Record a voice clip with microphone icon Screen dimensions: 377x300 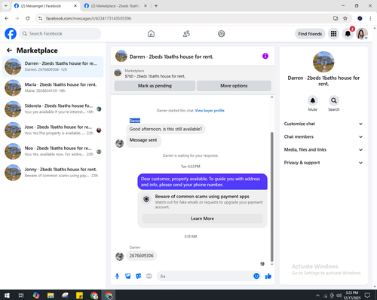(x=117, y=276)
